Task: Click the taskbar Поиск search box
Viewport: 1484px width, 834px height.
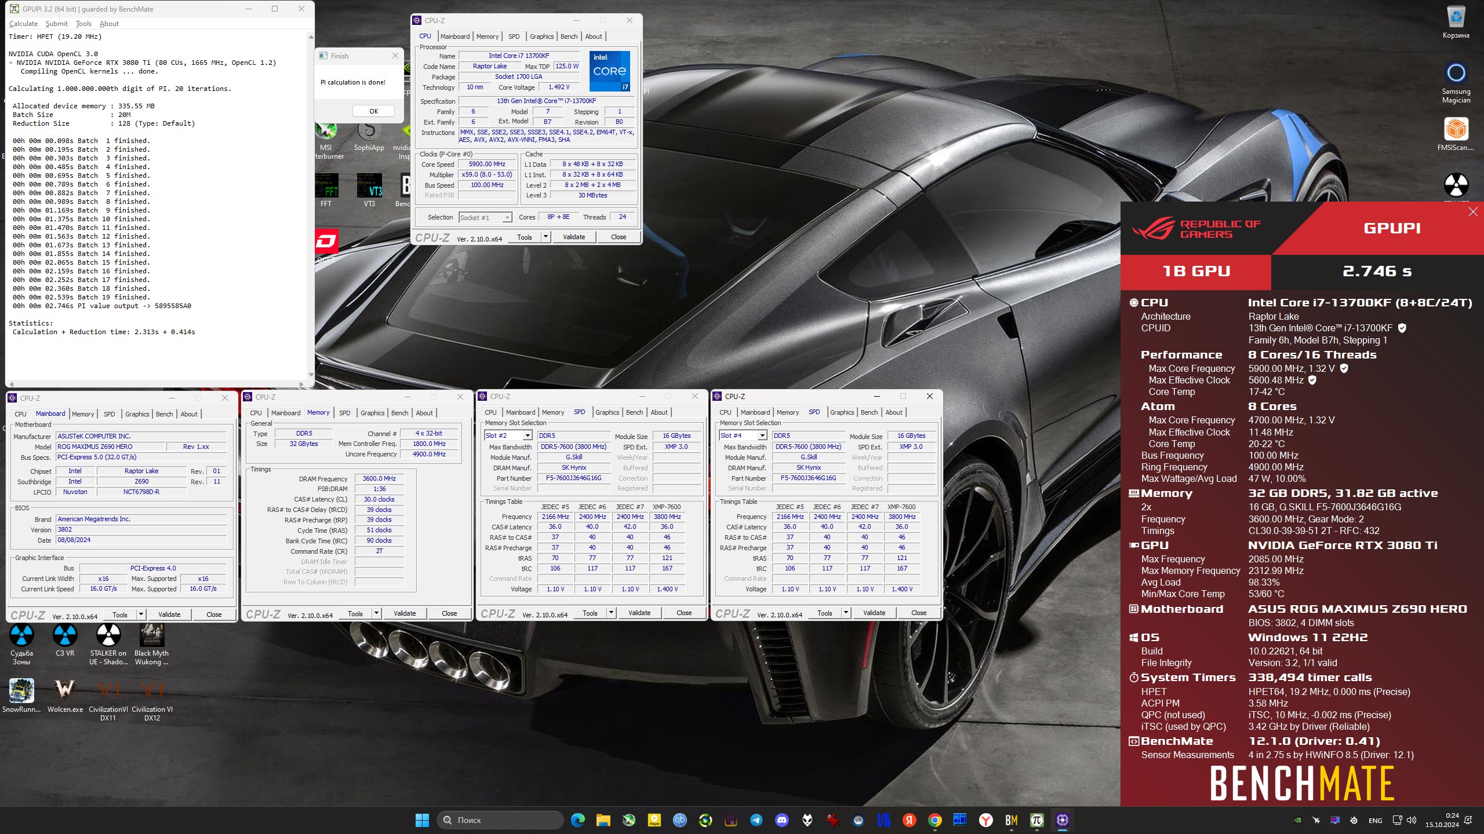Action: tap(500, 820)
